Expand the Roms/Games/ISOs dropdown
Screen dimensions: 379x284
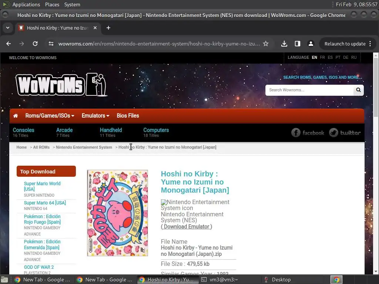pyautogui.click(x=50, y=116)
